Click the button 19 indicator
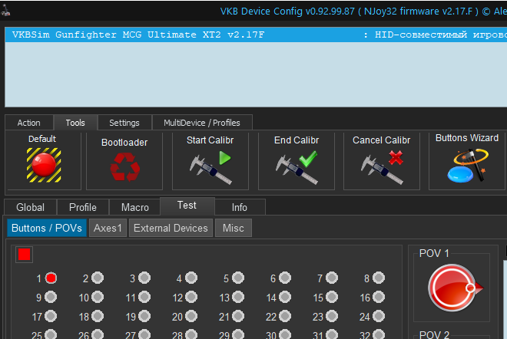 click(x=144, y=317)
